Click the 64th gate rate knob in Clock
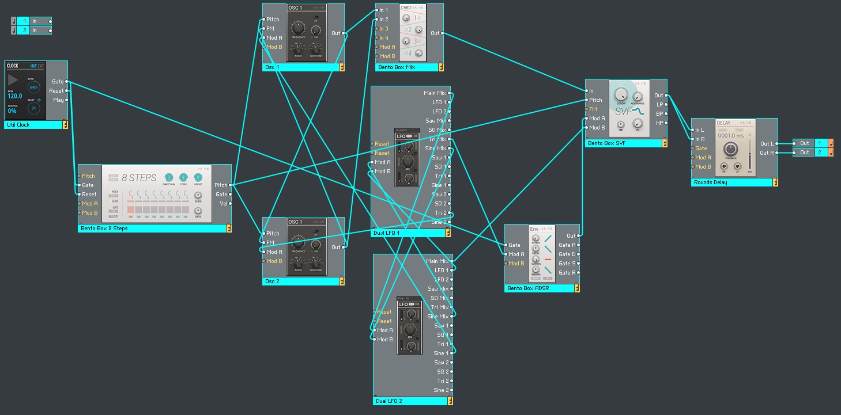The width and height of the screenshot is (841, 415). click(x=33, y=87)
